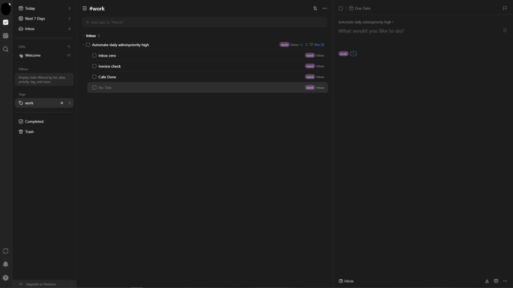Click Inbox label on Calls Done row
The width and height of the screenshot is (513, 288).
pos(320,77)
